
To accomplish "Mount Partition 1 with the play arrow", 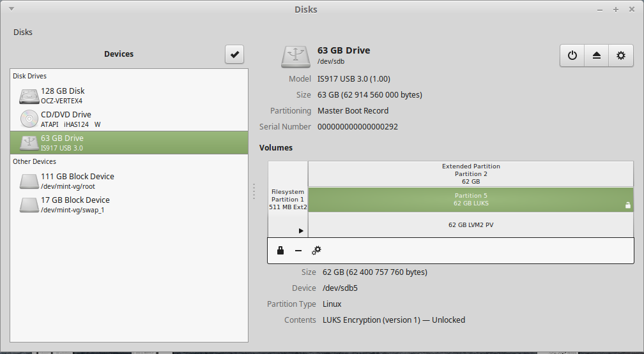I will (301, 231).
